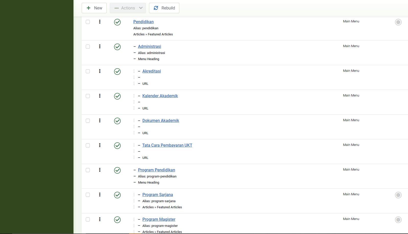Open the three-dot menu for Pendidikan
The image size is (408, 234).
point(100,22)
